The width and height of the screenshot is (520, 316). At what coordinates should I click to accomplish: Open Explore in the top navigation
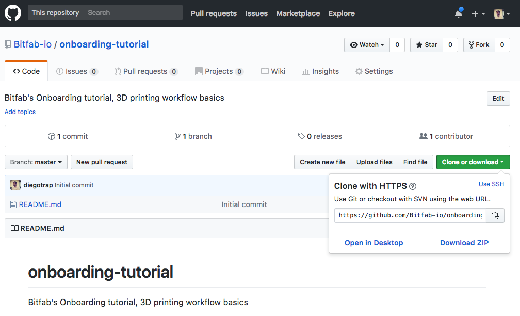click(342, 13)
